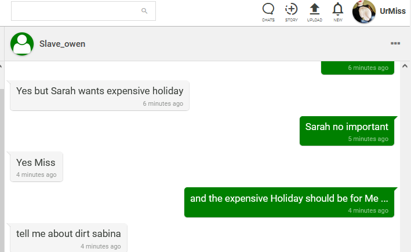Click inside the search input field
Image resolution: width=411 pixels, height=252 pixels.
75,11
